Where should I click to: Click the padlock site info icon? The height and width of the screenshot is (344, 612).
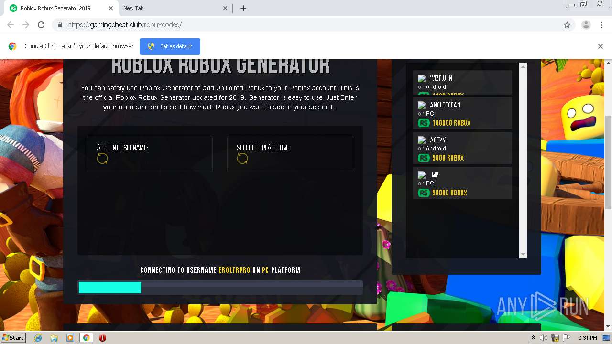pyautogui.click(x=60, y=25)
